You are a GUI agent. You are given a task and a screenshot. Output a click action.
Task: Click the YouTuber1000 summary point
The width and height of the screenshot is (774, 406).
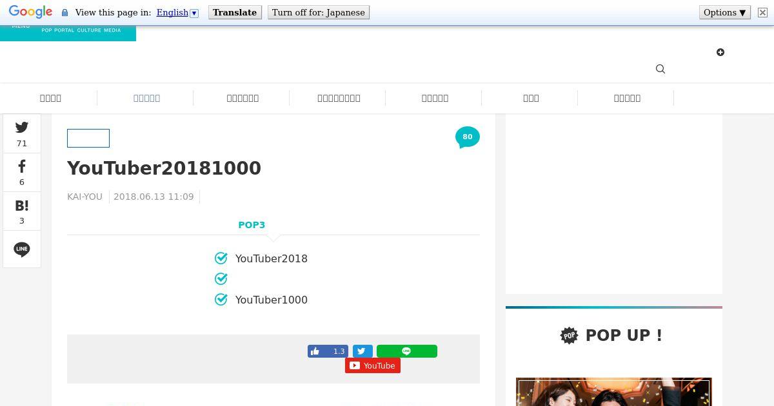272,300
